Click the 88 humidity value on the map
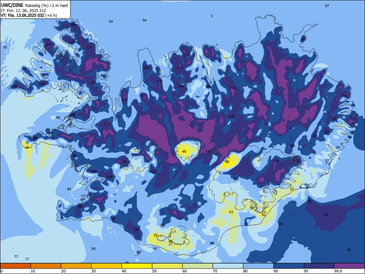 click(58, 117)
